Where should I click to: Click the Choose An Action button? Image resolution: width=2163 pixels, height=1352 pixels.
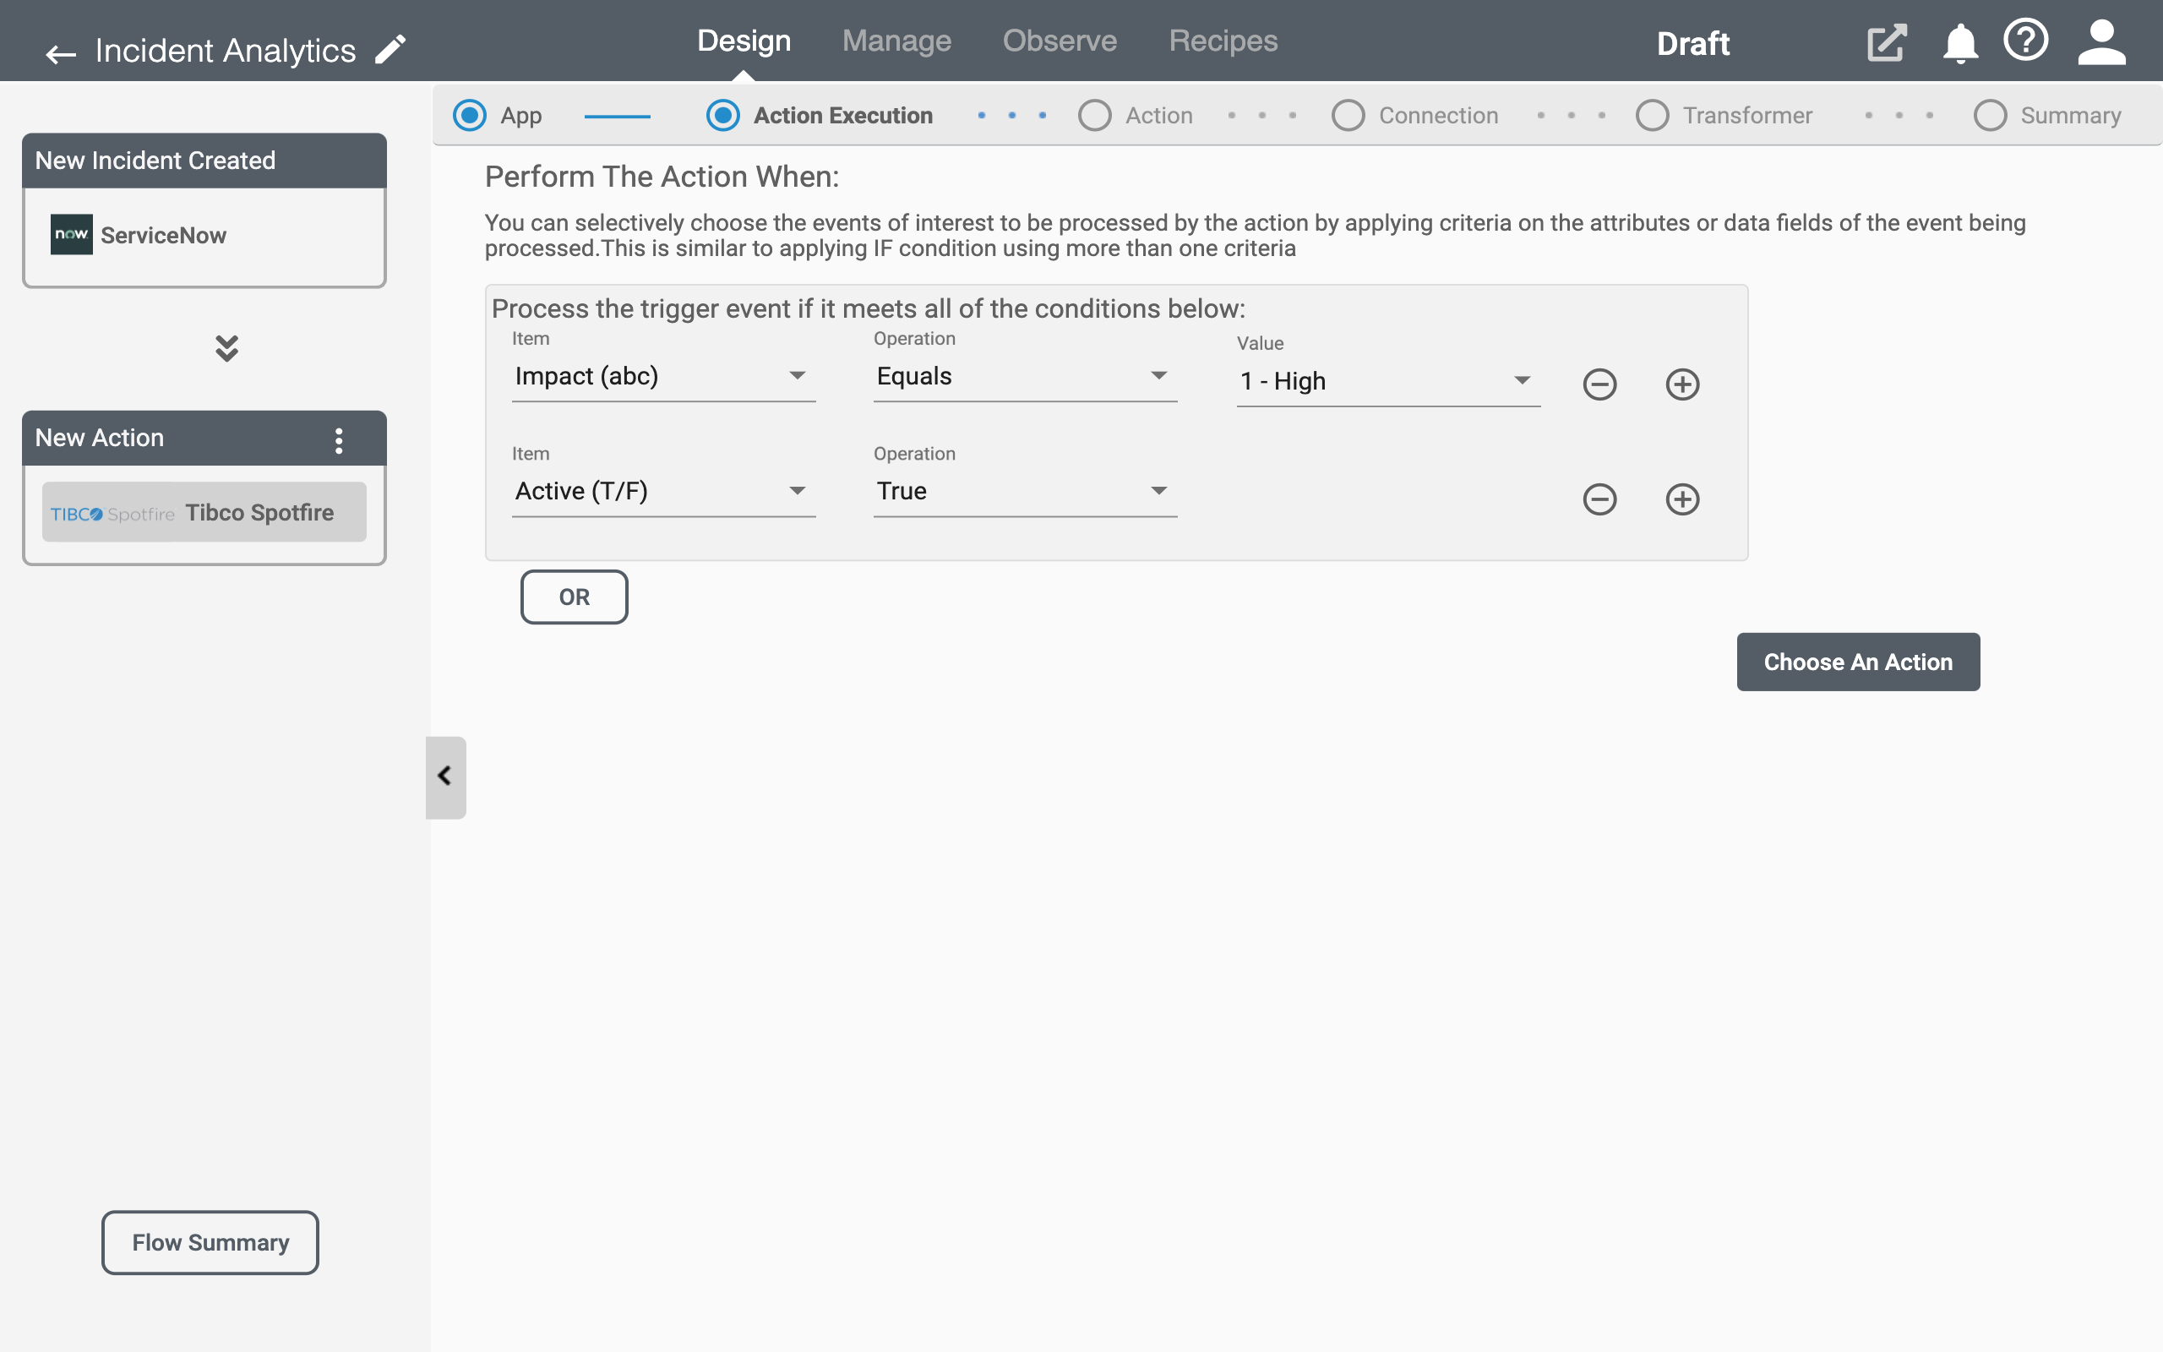[1858, 662]
